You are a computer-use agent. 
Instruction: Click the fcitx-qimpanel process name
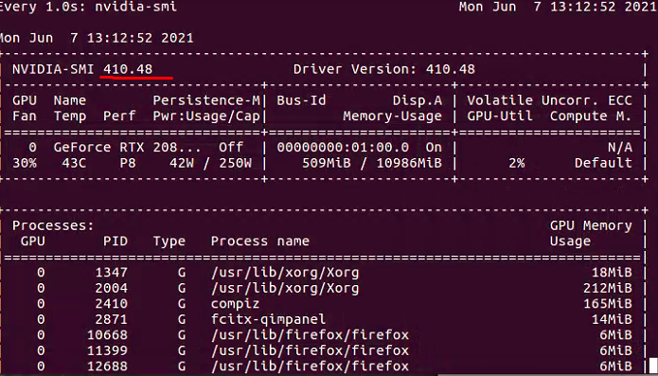click(x=268, y=320)
